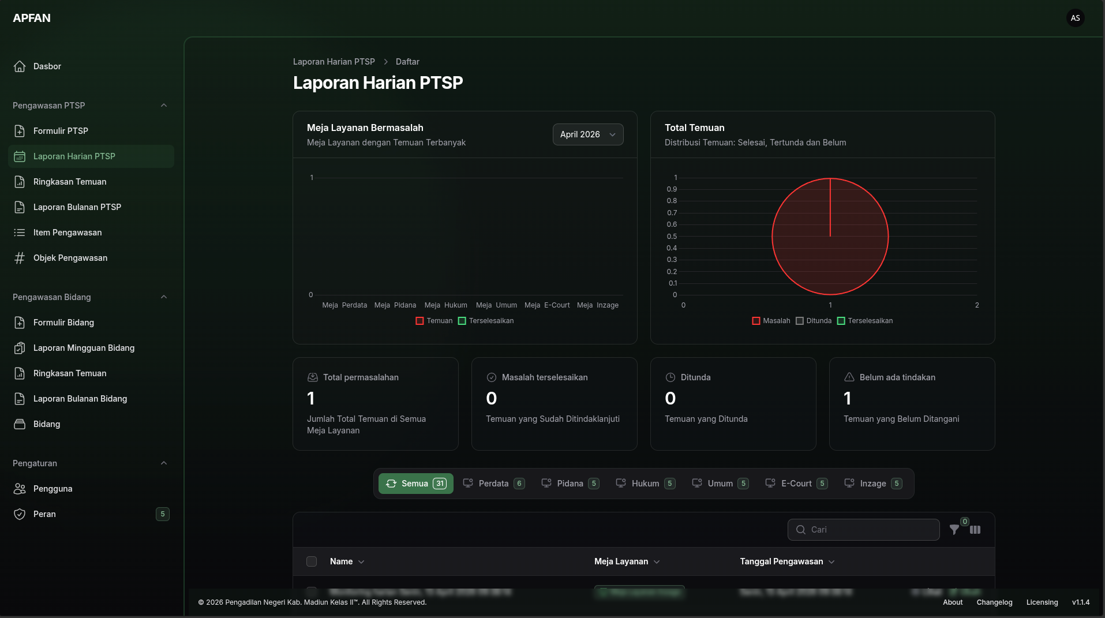1105x618 pixels.
Task: Open Ringkasan Temuan under Pengawasan Bidang
Action: tap(91, 373)
